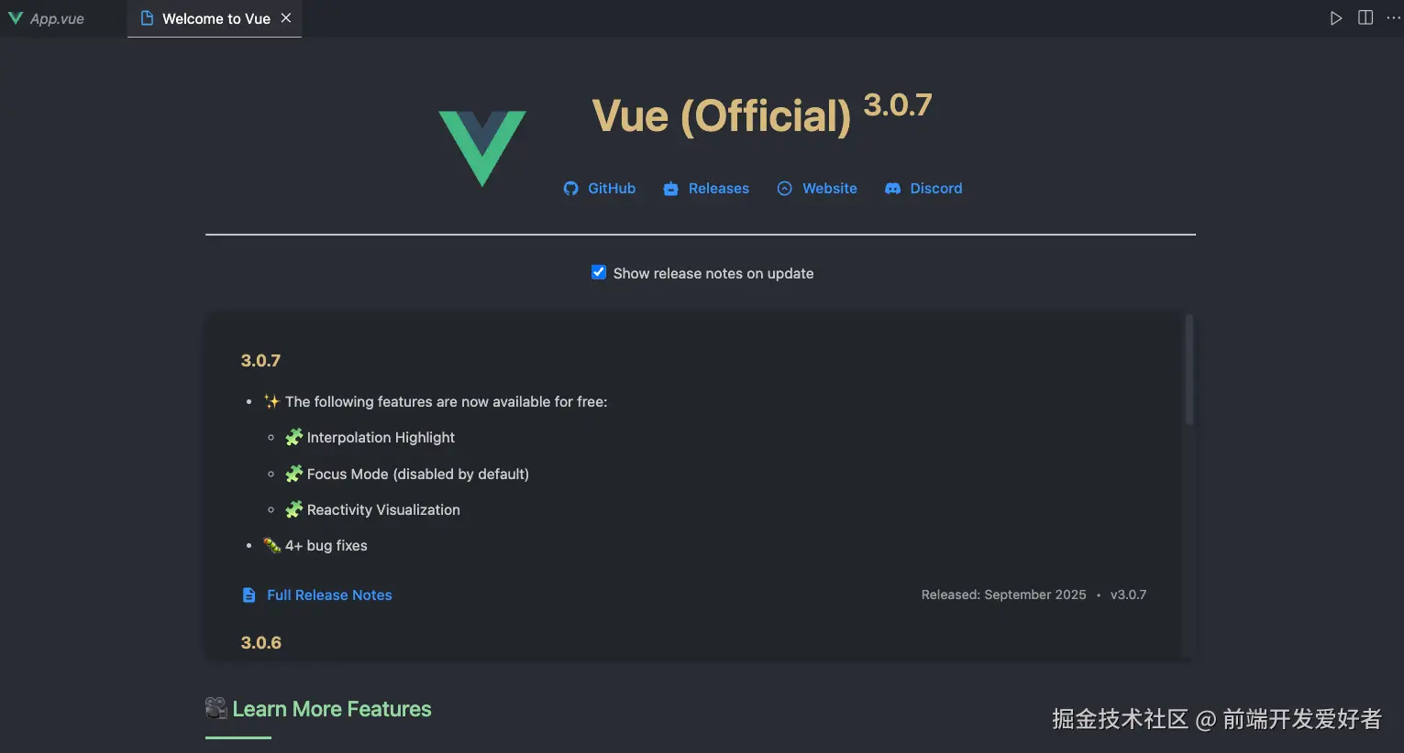
Task: Select the Welcome to Vue tab
Action: [216, 18]
